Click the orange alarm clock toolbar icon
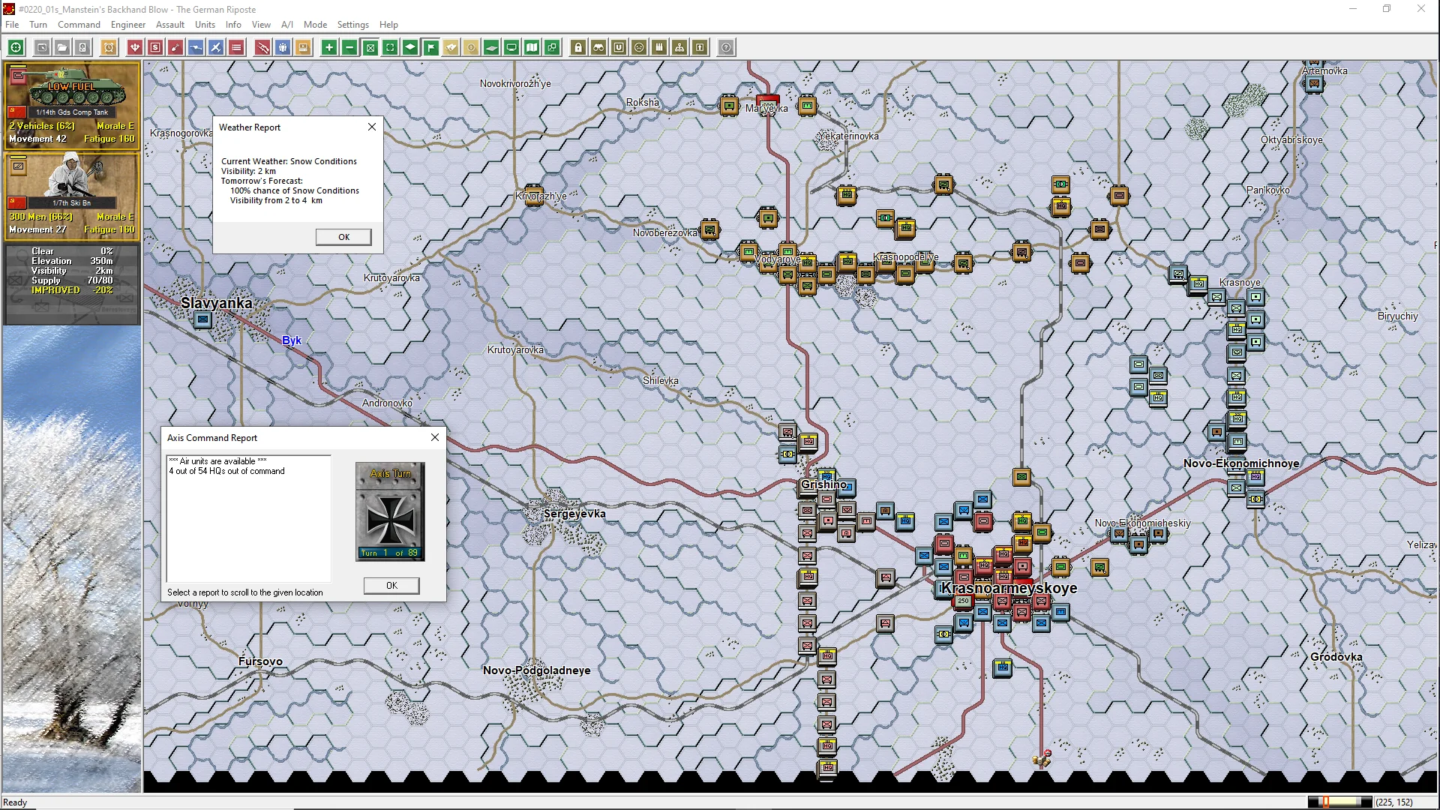The width and height of the screenshot is (1440, 810). [x=109, y=47]
